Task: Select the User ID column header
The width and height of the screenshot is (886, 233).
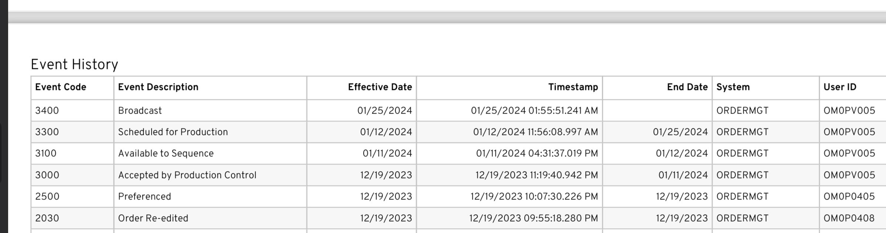Action: [840, 87]
